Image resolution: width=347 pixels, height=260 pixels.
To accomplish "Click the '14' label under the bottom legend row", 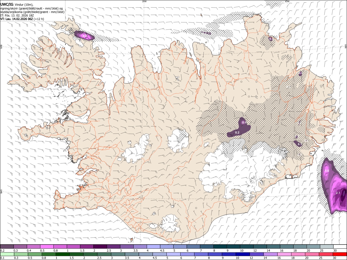I will [265, 258].
